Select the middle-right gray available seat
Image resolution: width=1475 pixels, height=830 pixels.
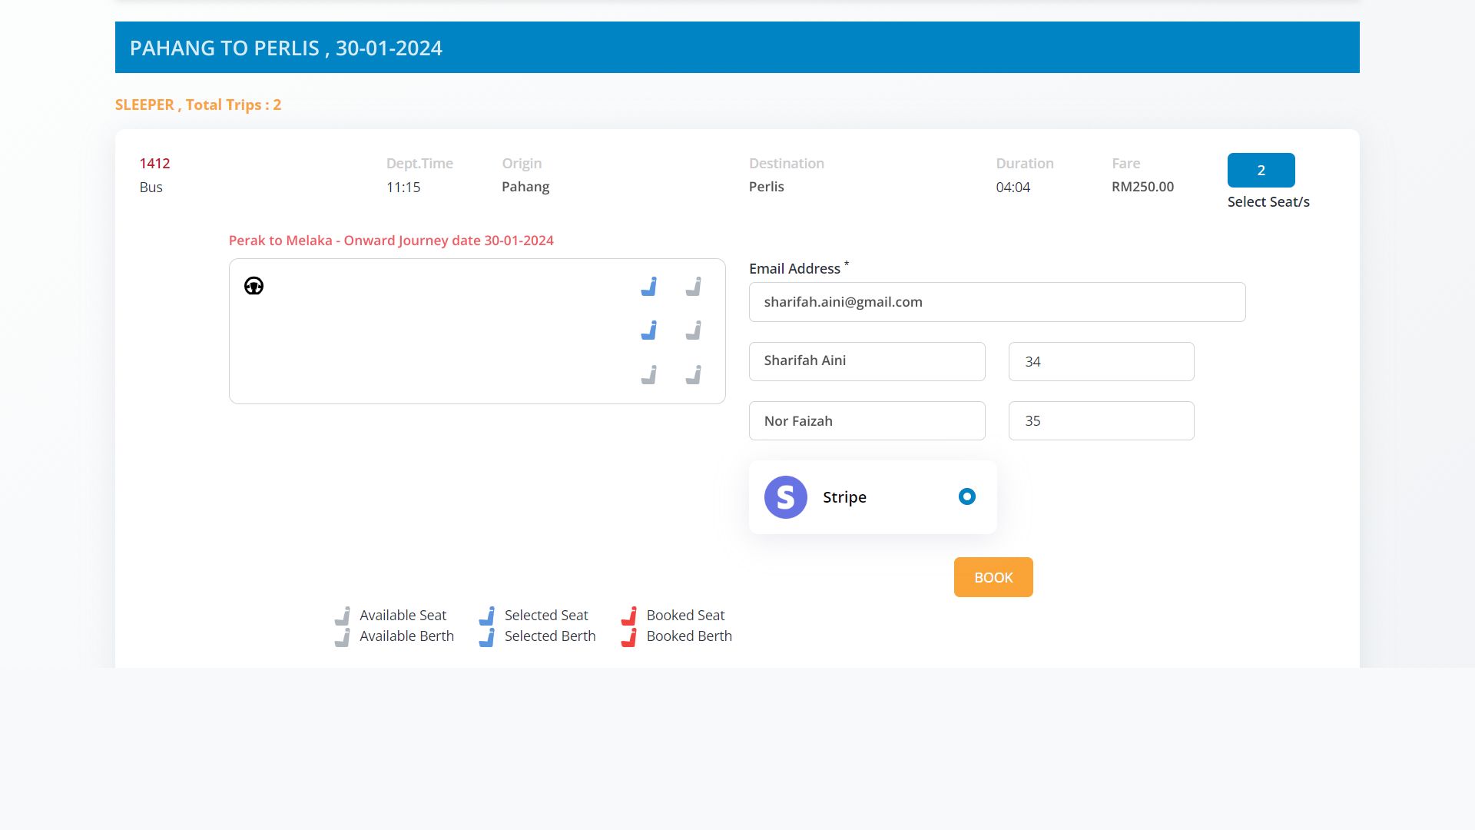(x=694, y=330)
